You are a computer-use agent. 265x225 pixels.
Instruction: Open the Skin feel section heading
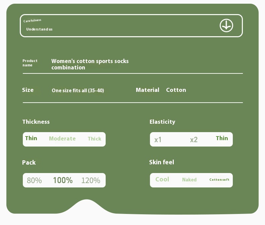tap(161, 162)
